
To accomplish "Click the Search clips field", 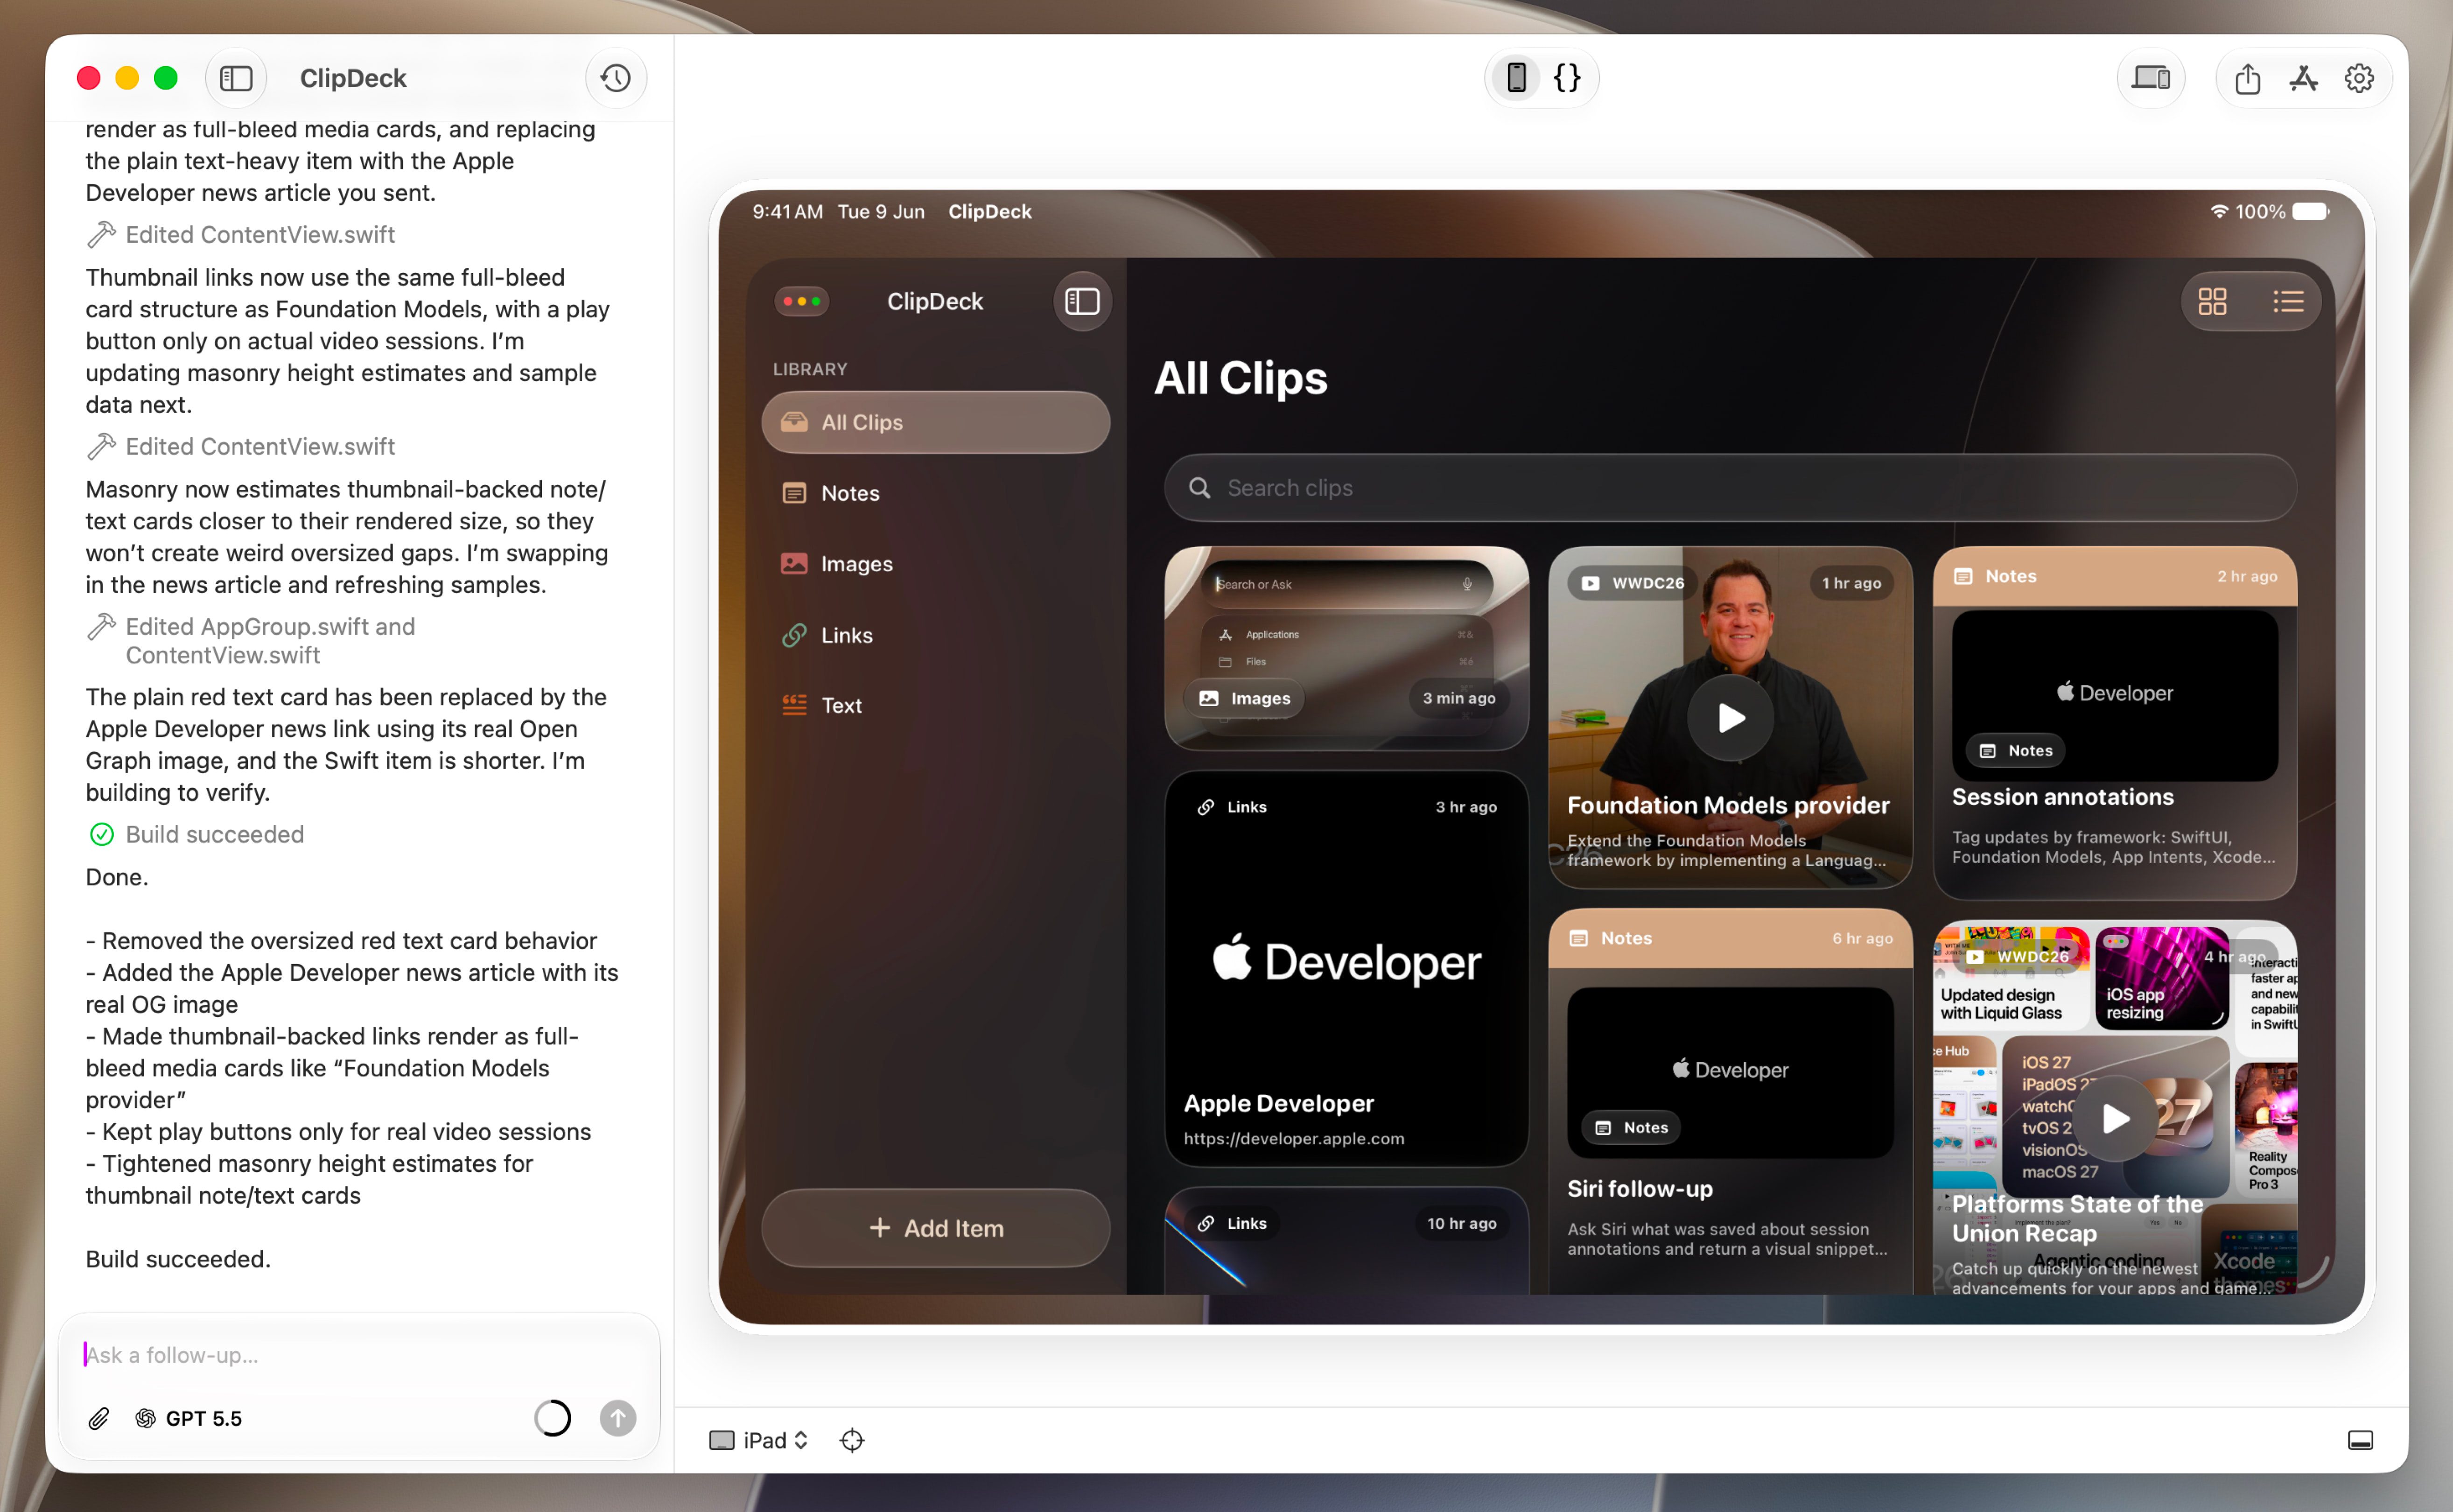I will [1730, 488].
